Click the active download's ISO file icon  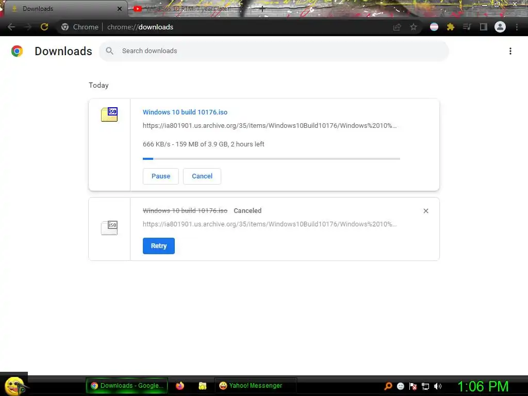[x=109, y=114]
